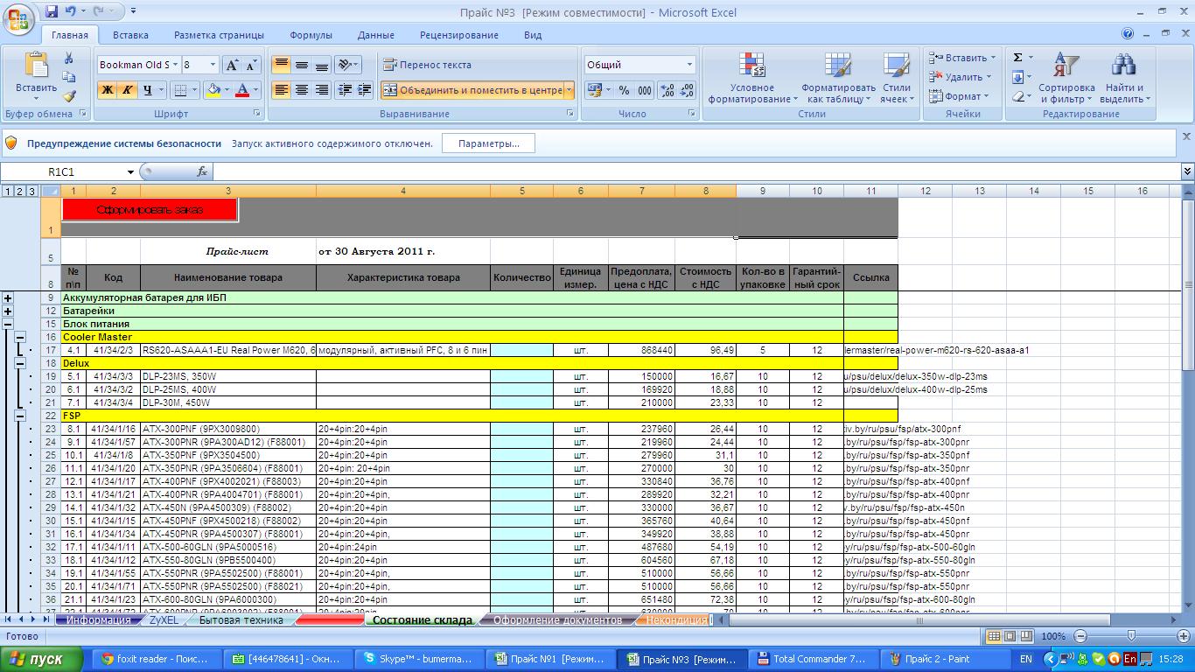
Task: Decrease font size with the small A icon
Action: point(251,66)
